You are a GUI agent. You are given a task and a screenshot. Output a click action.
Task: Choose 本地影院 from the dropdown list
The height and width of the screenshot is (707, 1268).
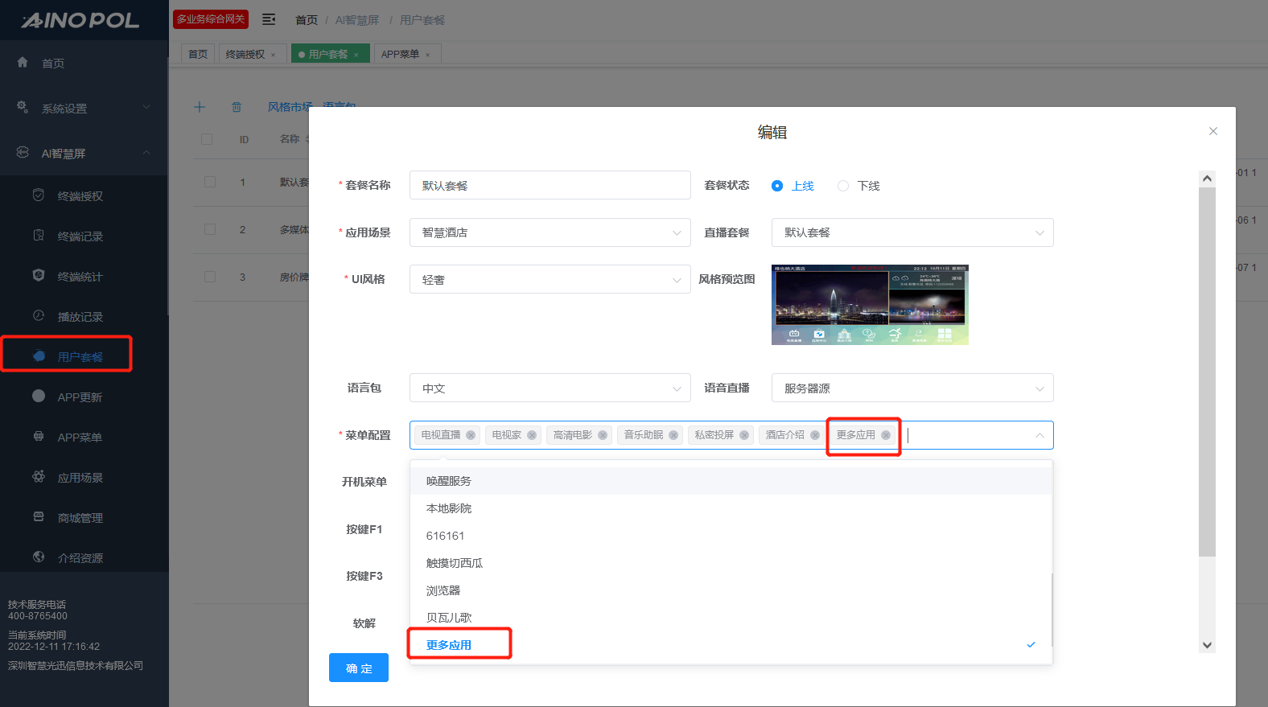point(449,508)
